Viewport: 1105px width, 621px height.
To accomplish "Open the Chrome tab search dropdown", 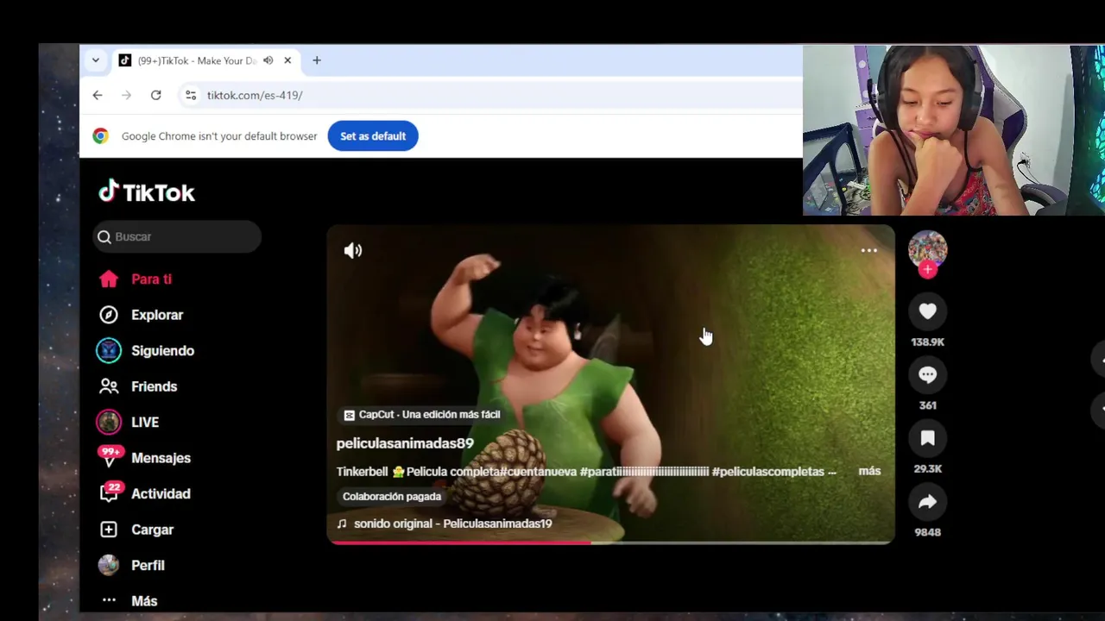I will tap(96, 60).
